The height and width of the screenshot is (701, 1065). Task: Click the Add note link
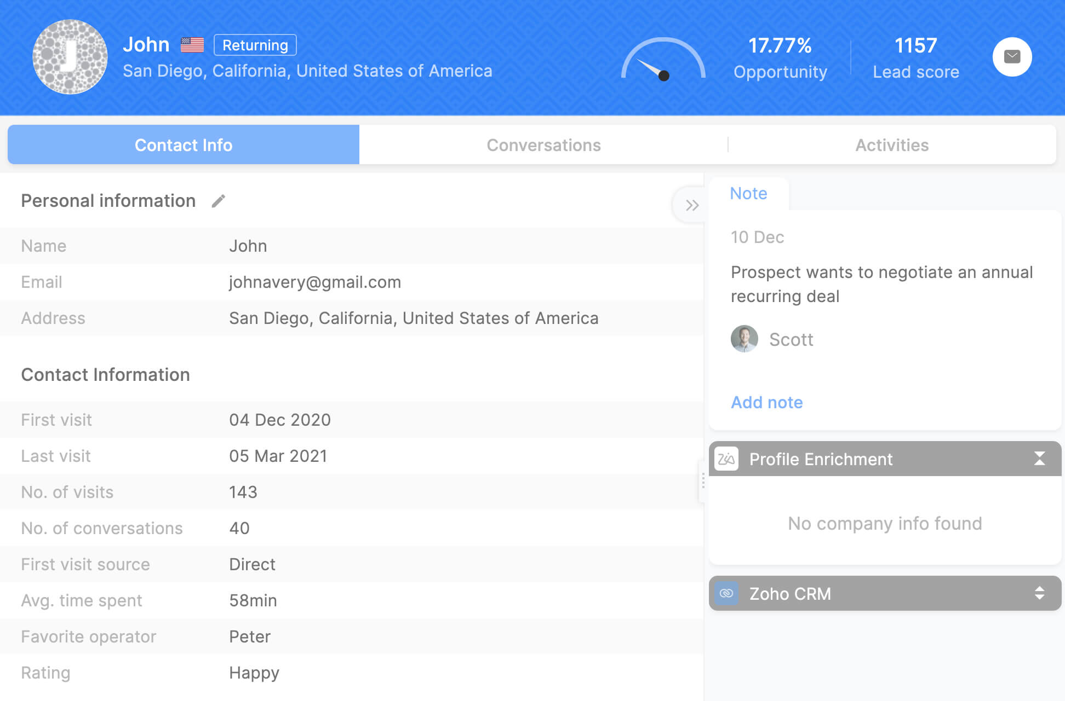(x=766, y=401)
